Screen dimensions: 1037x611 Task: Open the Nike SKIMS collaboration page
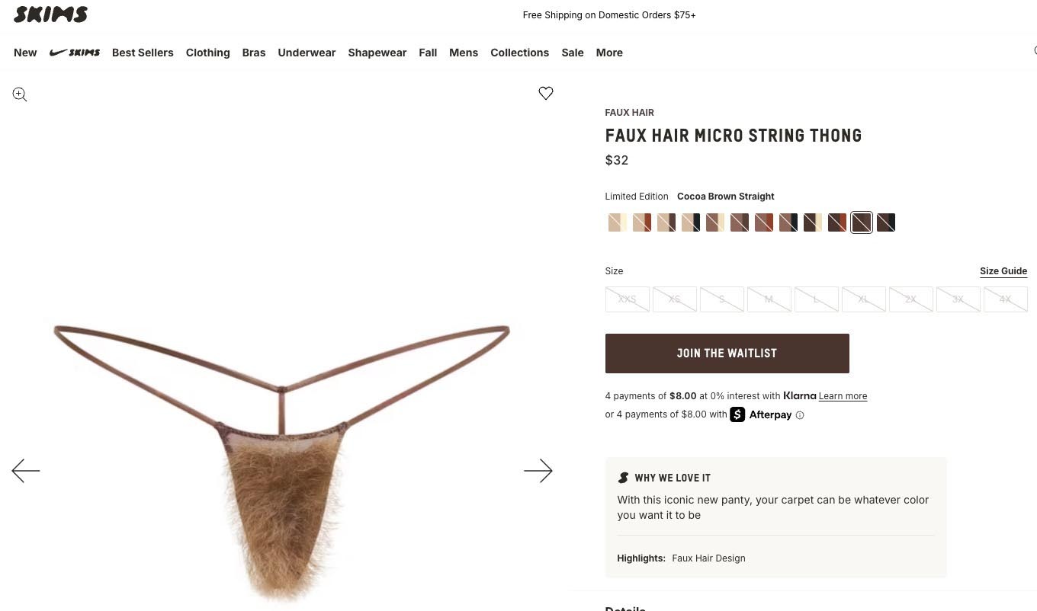pos(75,53)
